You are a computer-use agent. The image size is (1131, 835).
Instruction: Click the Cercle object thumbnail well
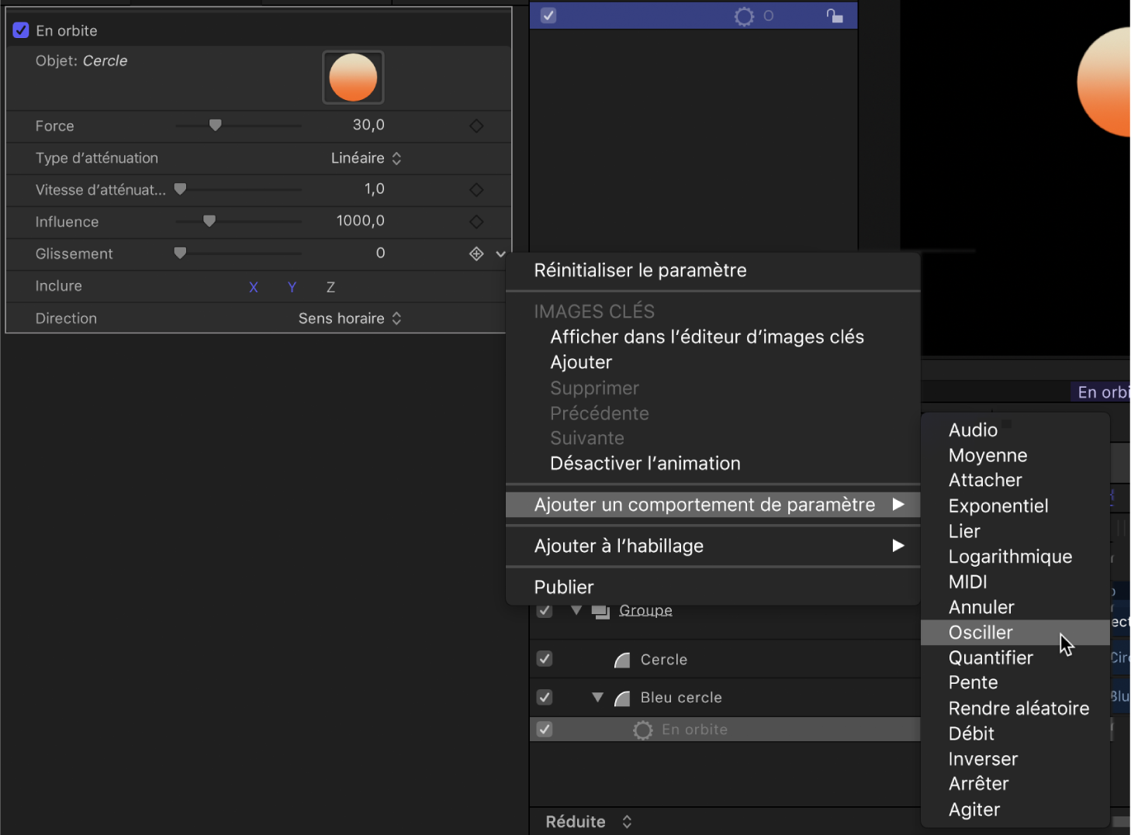353,78
